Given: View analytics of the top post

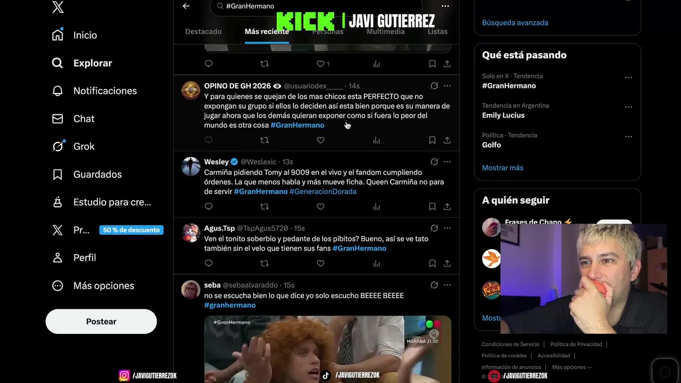Looking at the screenshot, I should [x=377, y=64].
